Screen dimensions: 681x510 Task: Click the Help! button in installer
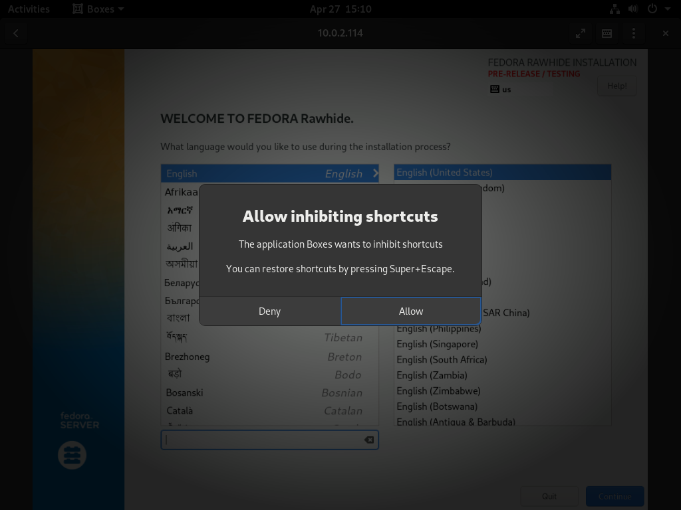click(616, 86)
